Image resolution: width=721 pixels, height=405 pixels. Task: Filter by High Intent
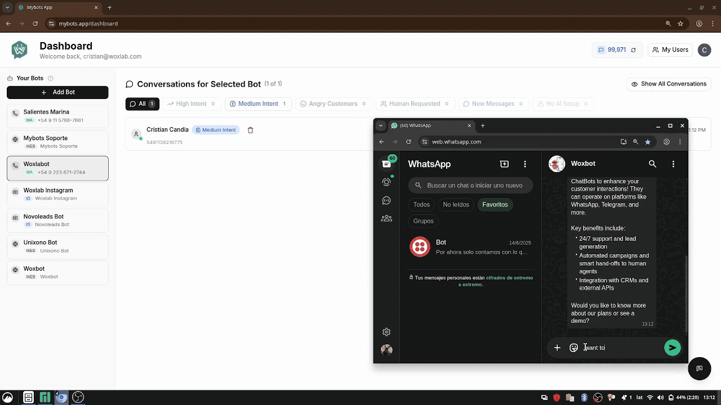point(192,104)
